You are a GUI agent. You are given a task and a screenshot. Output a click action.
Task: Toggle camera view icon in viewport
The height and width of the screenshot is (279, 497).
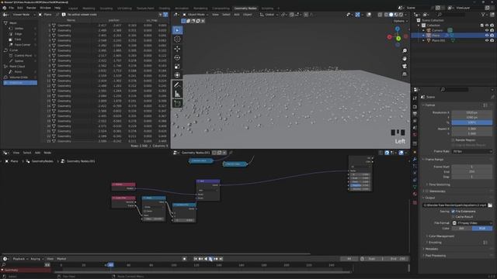coord(405,66)
